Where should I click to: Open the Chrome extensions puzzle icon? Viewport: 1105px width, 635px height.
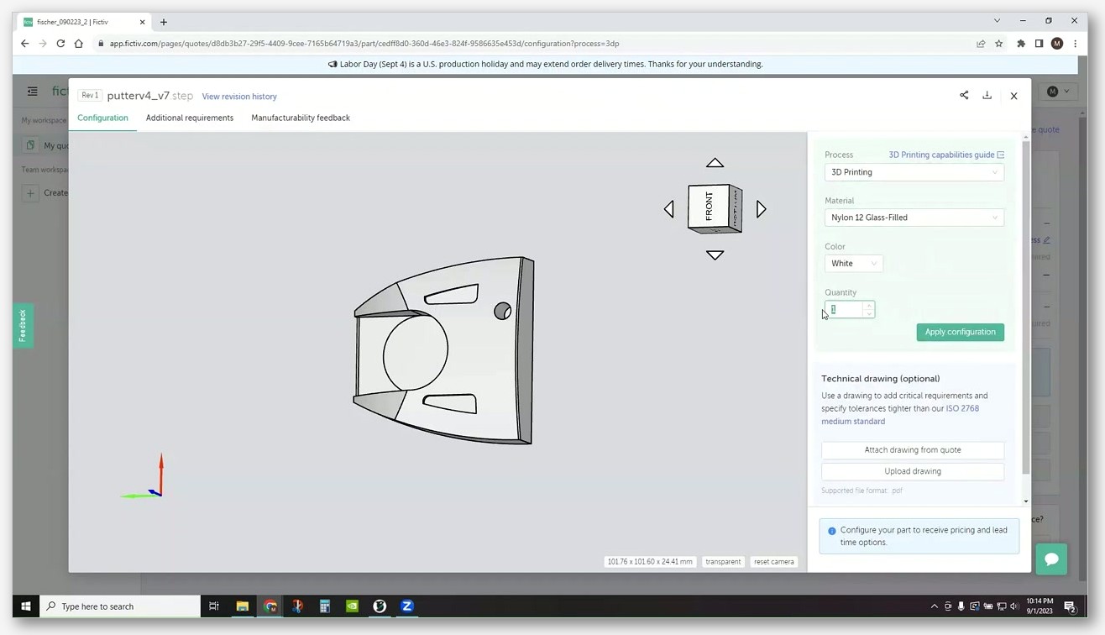(x=1021, y=44)
